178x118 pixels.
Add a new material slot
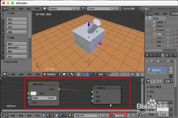(171, 68)
